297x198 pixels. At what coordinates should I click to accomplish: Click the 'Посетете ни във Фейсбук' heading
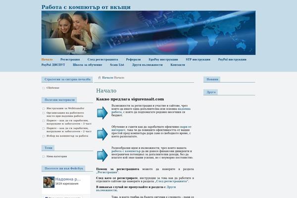pyautogui.click(x=63, y=168)
